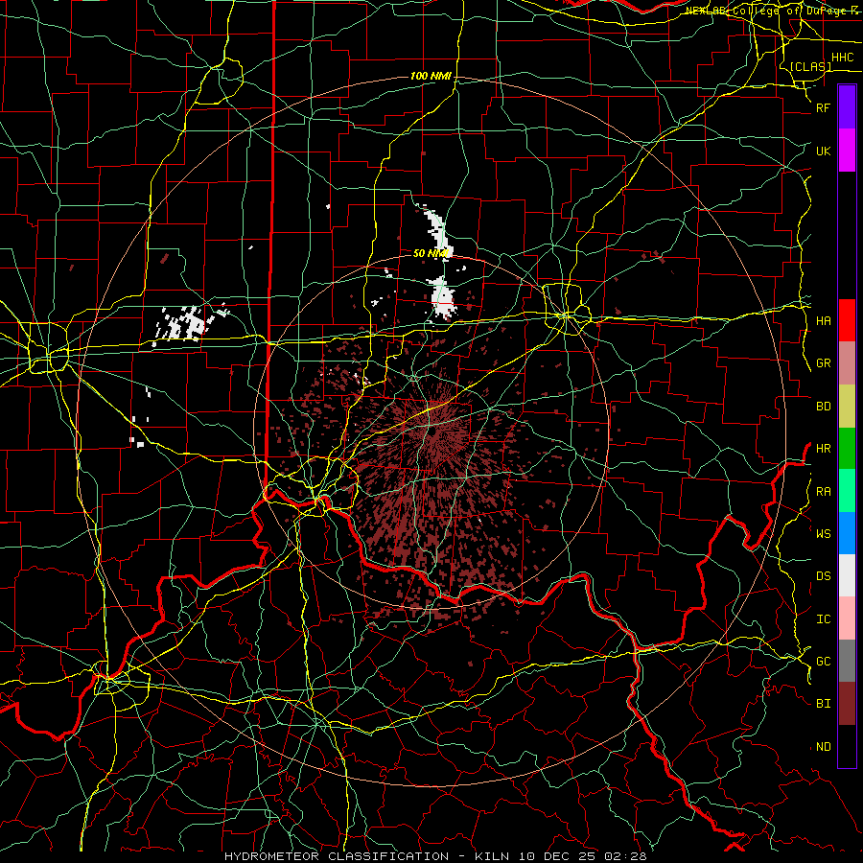This screenshot has width=863, height=863.
Task: Click the 'IC' legend label
Action: tap(824, 619)
